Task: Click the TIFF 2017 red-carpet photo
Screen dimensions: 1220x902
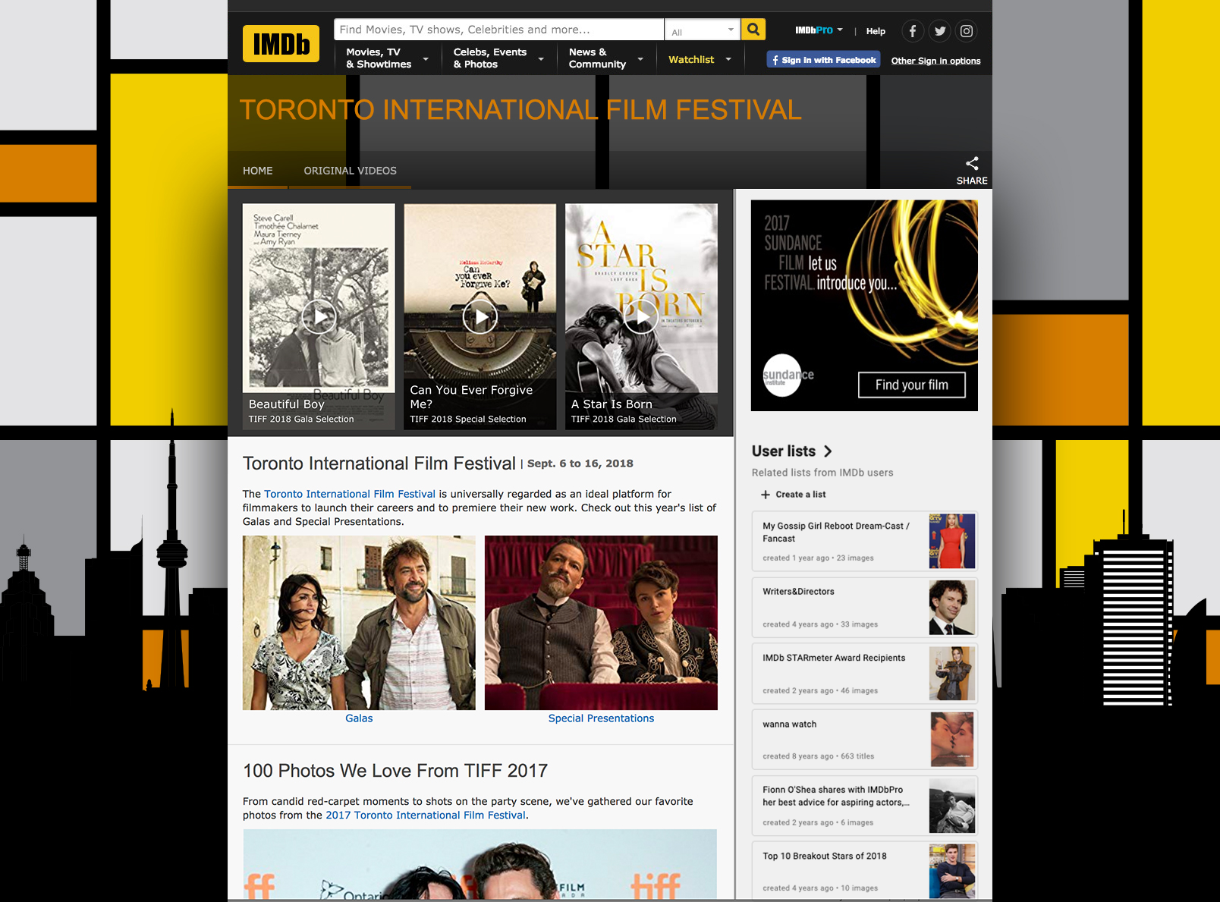Action: pos(480,864)
